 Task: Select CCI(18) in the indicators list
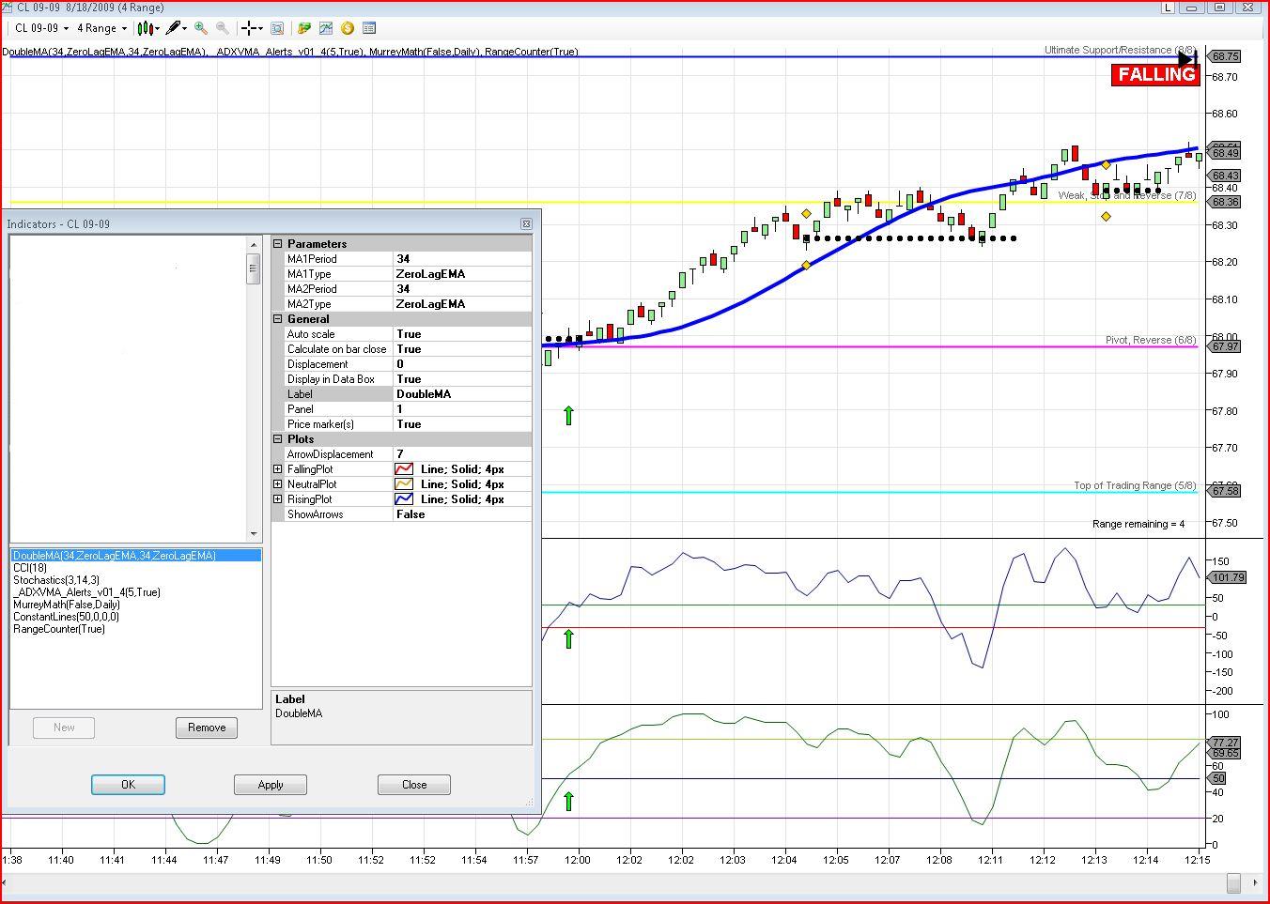pos(30,568)
